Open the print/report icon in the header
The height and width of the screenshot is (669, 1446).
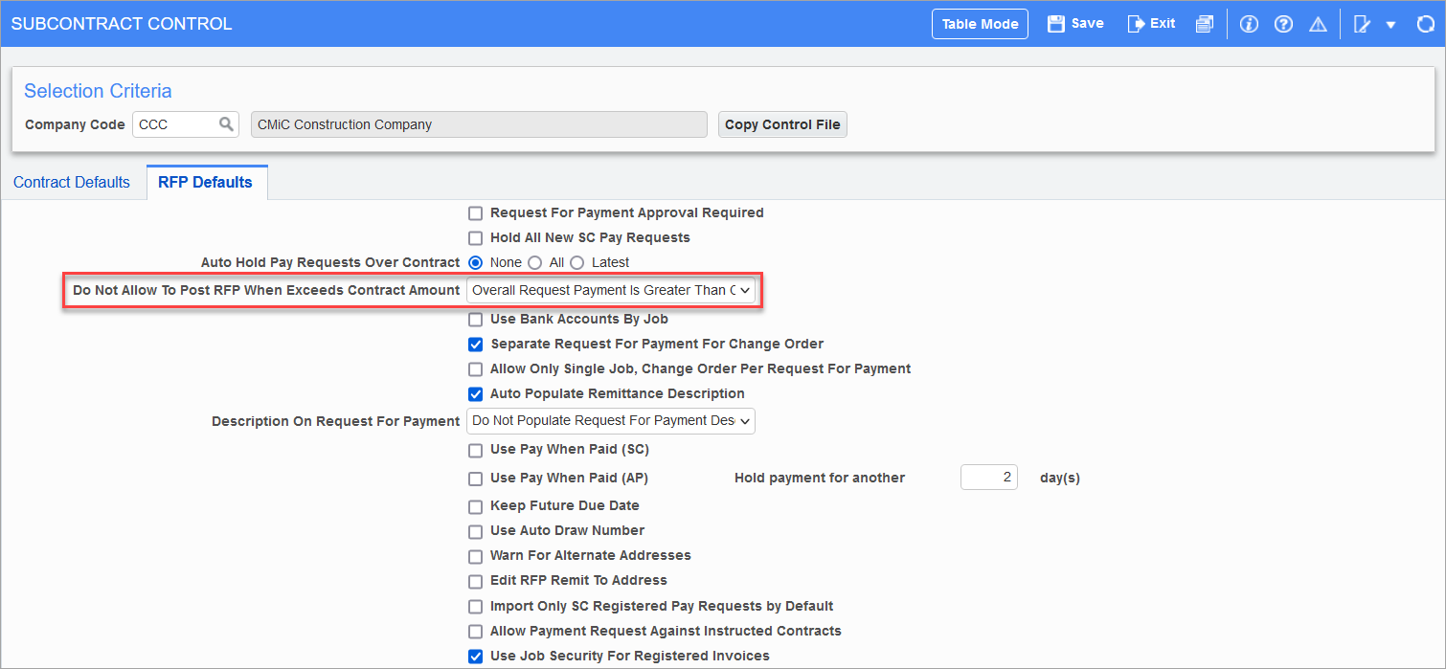(x=1205, y=24)
